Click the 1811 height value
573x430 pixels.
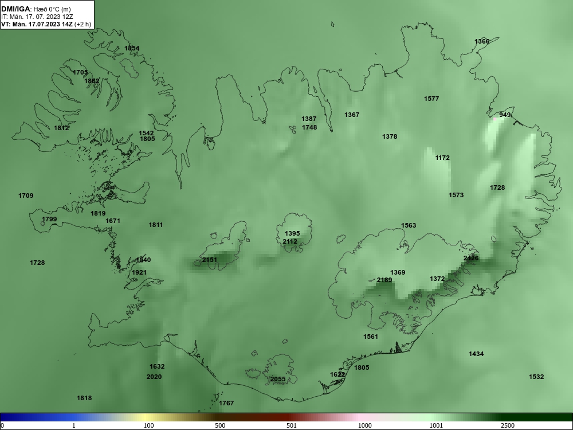[156, 225]
